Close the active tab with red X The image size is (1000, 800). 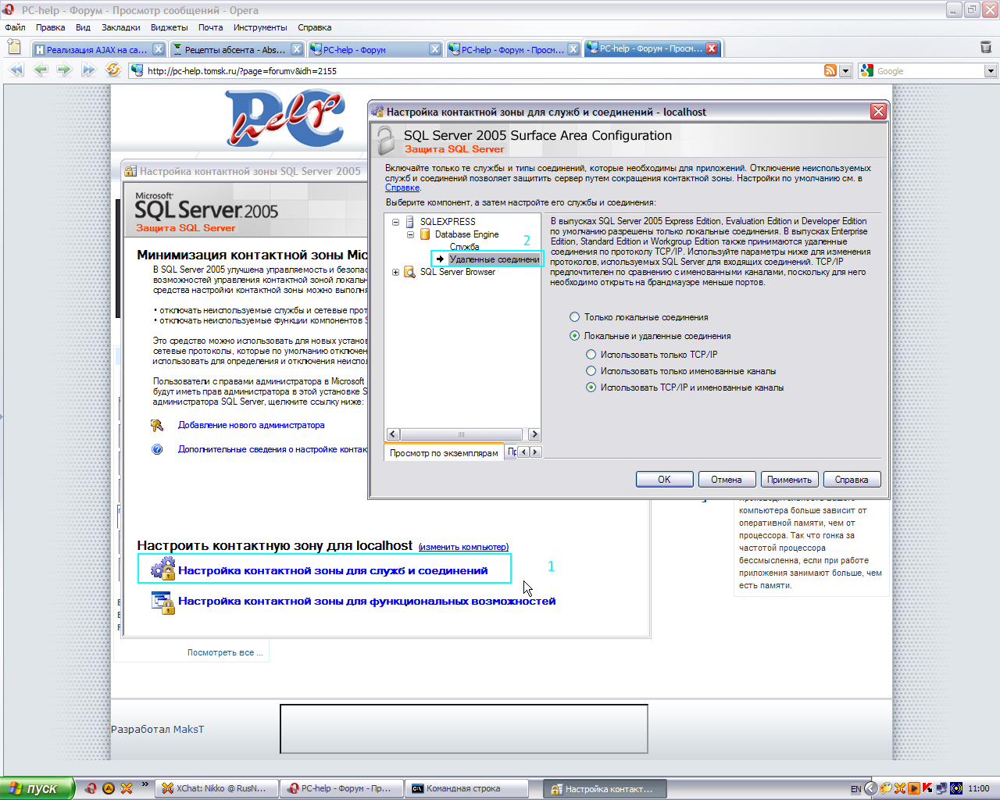click(x=712, y=48)
